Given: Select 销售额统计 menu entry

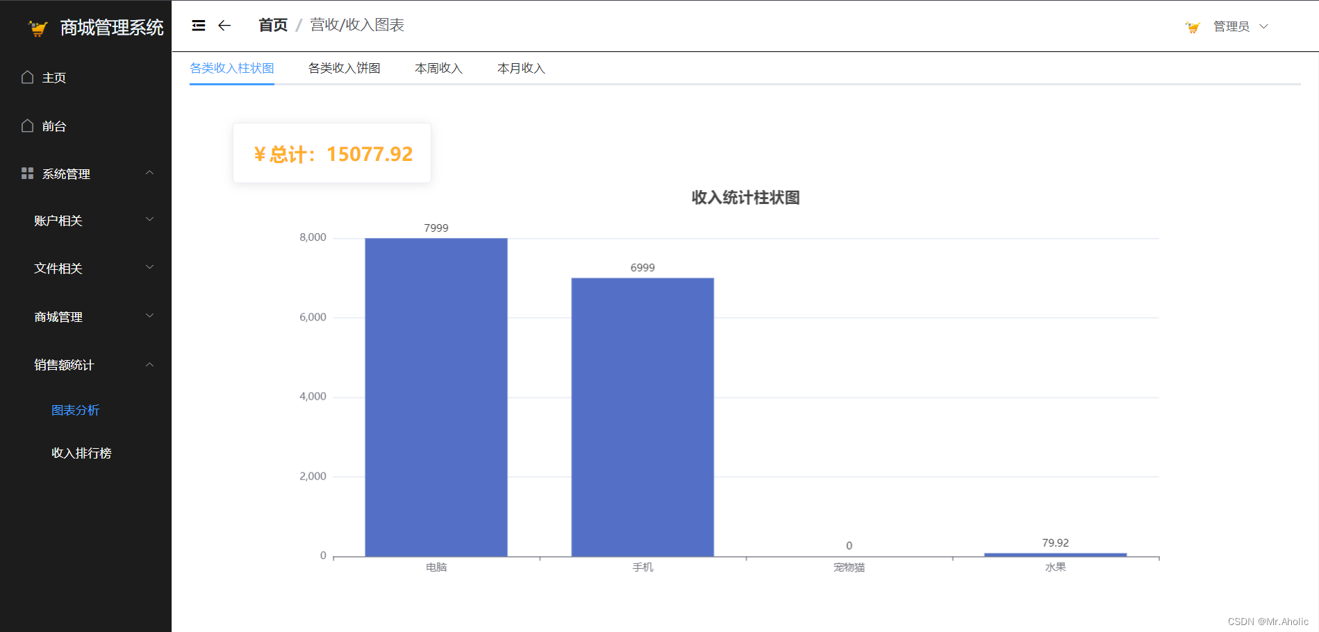Looking at the screenshot, I should click(x=85, y=365).
